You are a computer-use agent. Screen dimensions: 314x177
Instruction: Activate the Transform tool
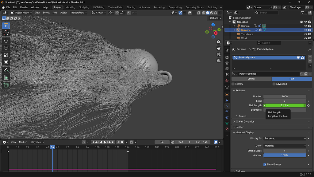click(x=6, y=62)
